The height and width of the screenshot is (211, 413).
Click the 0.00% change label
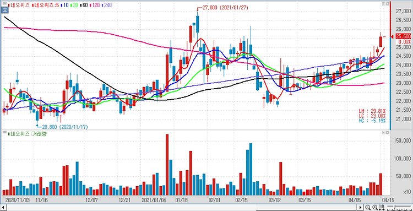405,42
